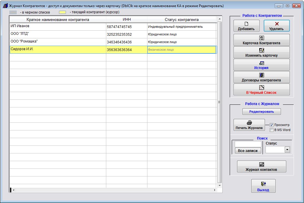Open Журнал контактов contacts journal
Screen dimensions: 304x203
tap(261, 167)
